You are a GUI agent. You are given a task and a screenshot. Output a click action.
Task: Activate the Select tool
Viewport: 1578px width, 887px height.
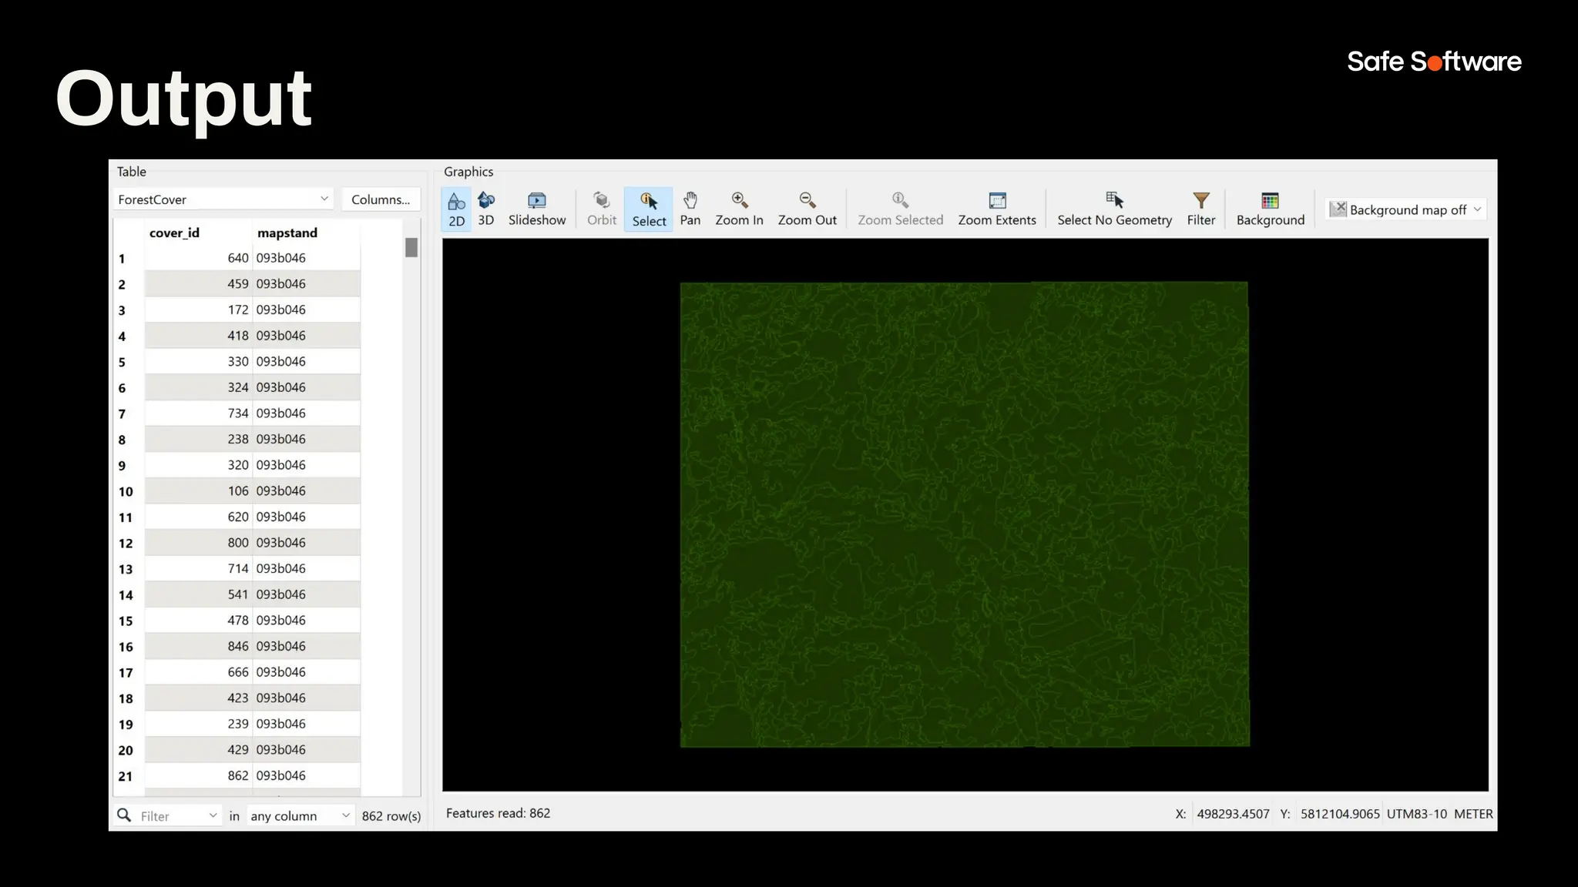pos(649,209)
